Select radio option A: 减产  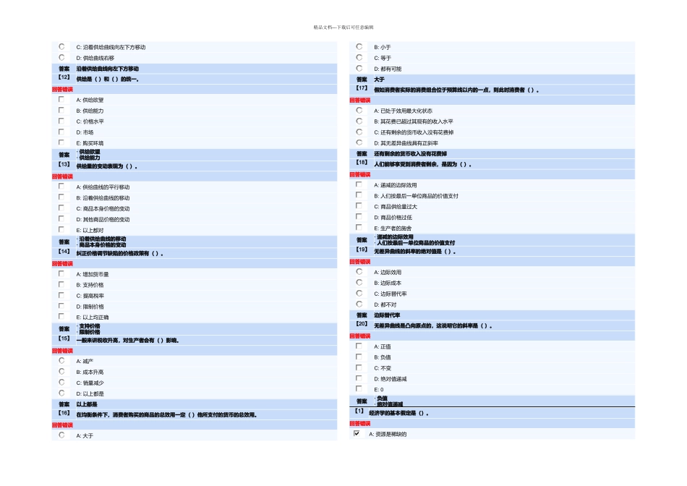click(61, 361)
